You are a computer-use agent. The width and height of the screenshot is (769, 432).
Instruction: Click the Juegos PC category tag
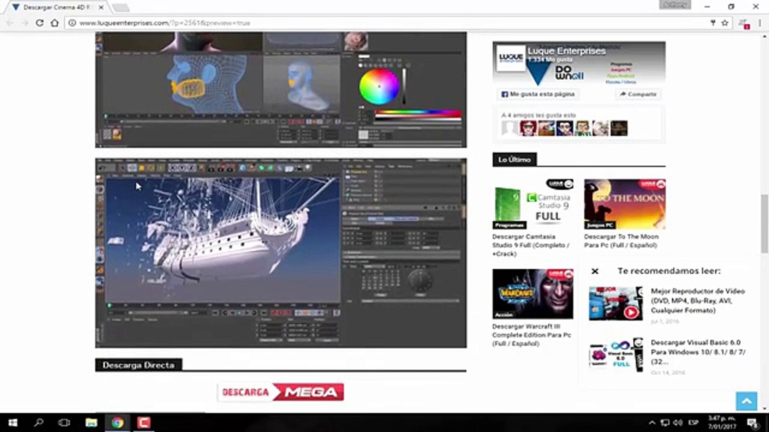pyautogui.click(x=600, y=225)
